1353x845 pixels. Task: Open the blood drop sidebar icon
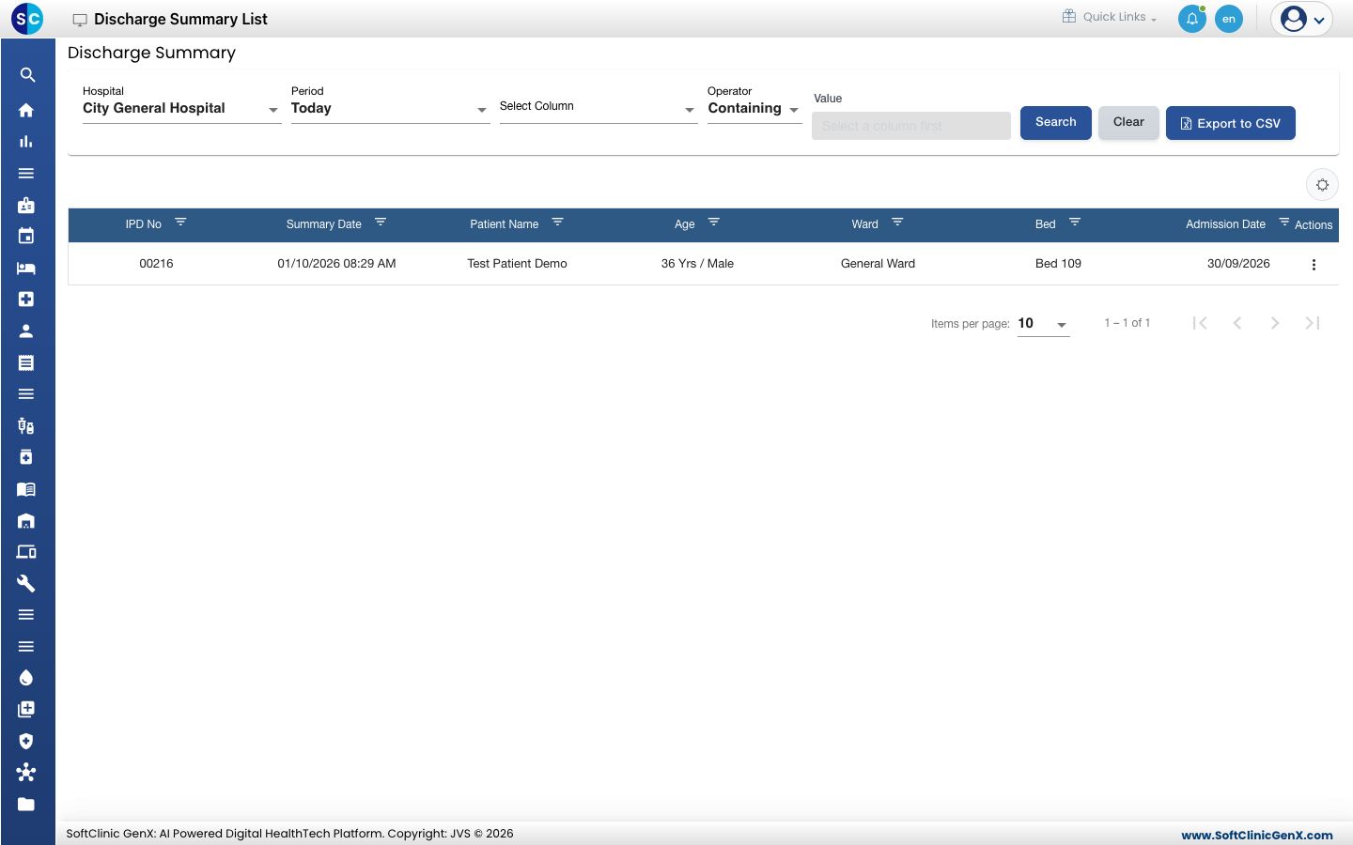tap(26, 678)
